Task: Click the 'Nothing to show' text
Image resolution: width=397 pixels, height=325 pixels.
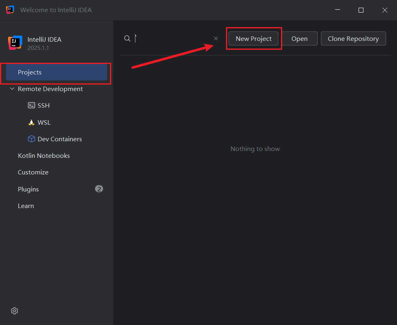Action: tap(255, 149)
